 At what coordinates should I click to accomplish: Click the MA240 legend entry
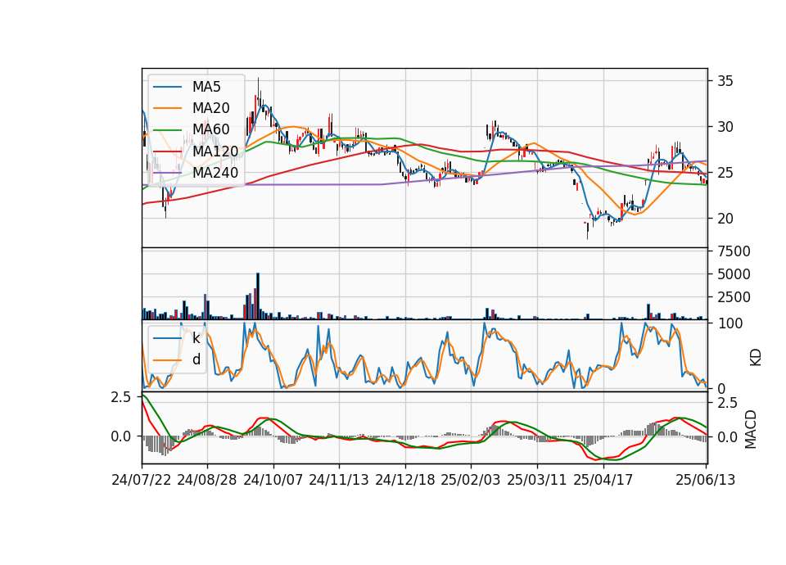pyautogui.click(x=196, y=173)
